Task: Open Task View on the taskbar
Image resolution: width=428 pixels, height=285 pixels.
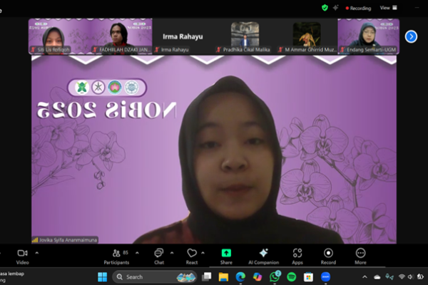Action: coord(207,277)
